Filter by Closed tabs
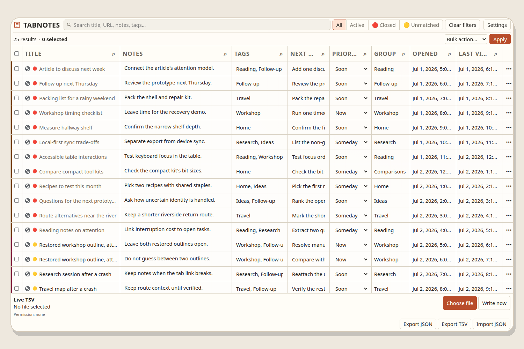 click(384, 25)
